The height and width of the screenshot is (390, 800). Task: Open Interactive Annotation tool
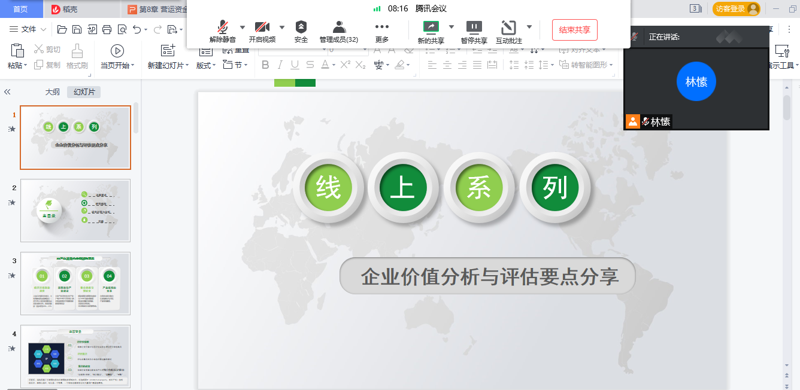click(x=508, y=31)
